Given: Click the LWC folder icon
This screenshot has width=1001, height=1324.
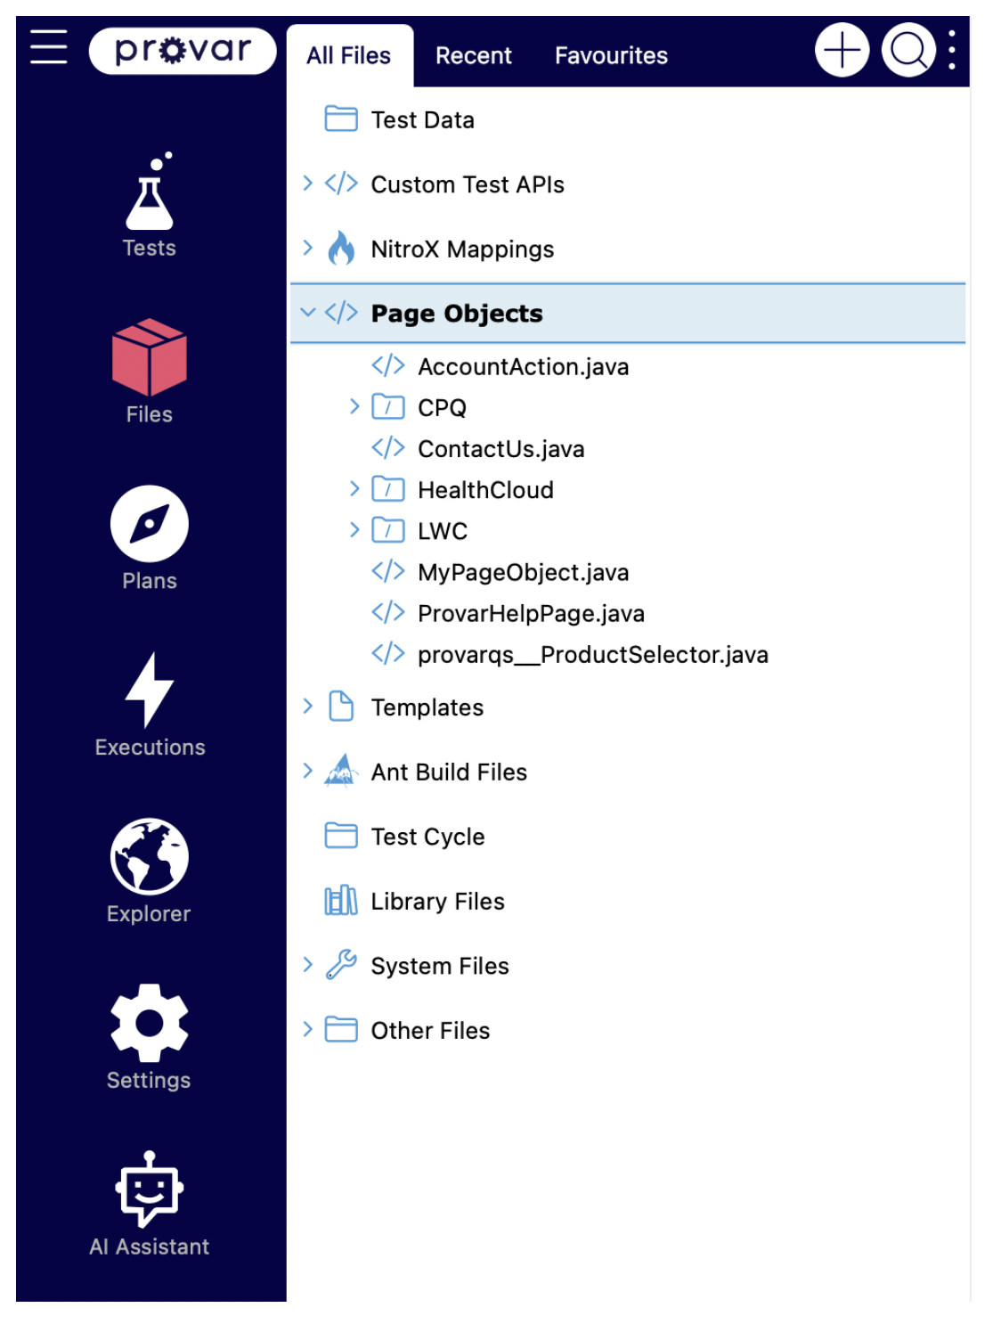Looking at the screenshot, I should (x=388, y=530).
